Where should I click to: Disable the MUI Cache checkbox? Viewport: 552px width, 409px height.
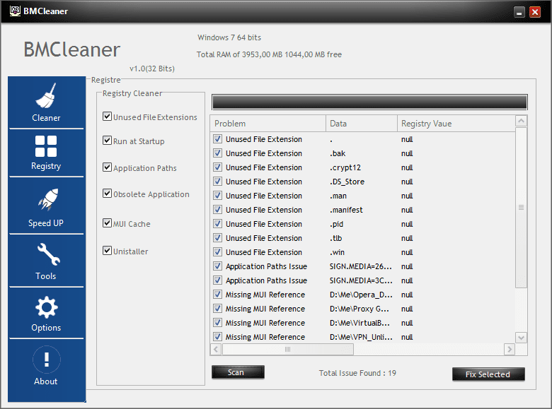107,223
